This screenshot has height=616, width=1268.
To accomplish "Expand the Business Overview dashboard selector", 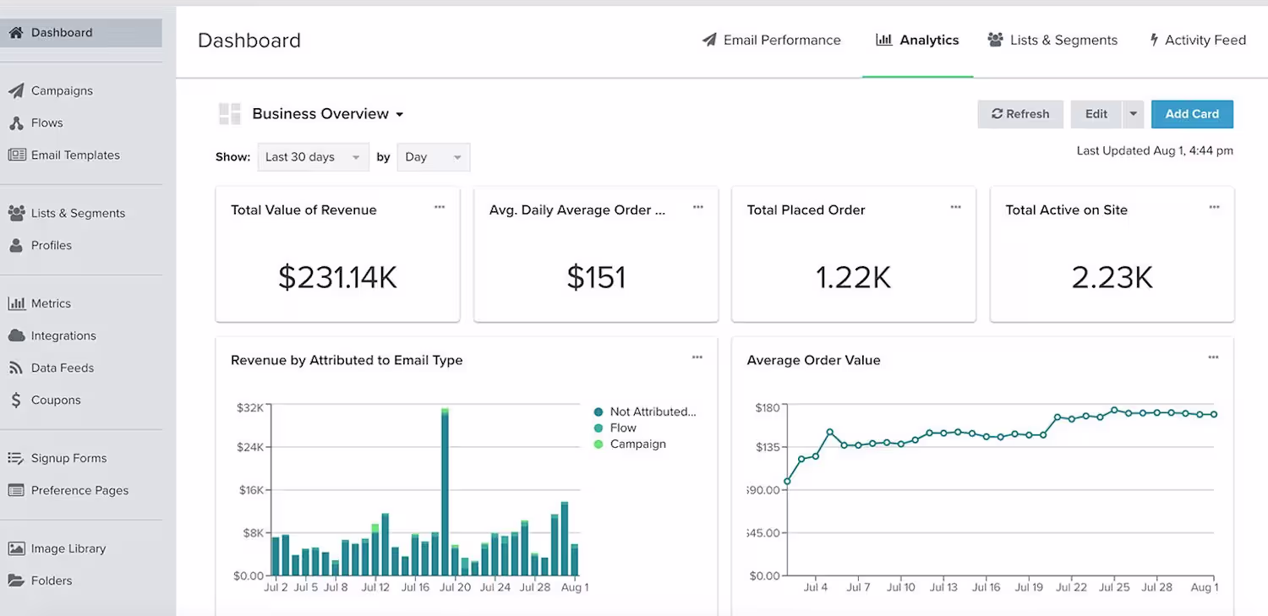I will (x=328, y=114).
